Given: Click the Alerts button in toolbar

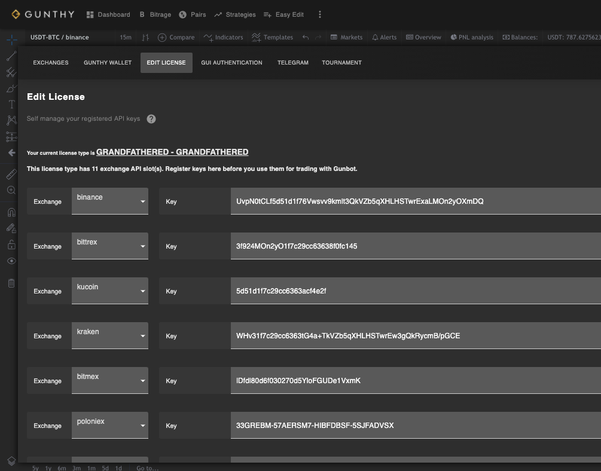Looking at the screenshot, I should click(x=384, y=37).
